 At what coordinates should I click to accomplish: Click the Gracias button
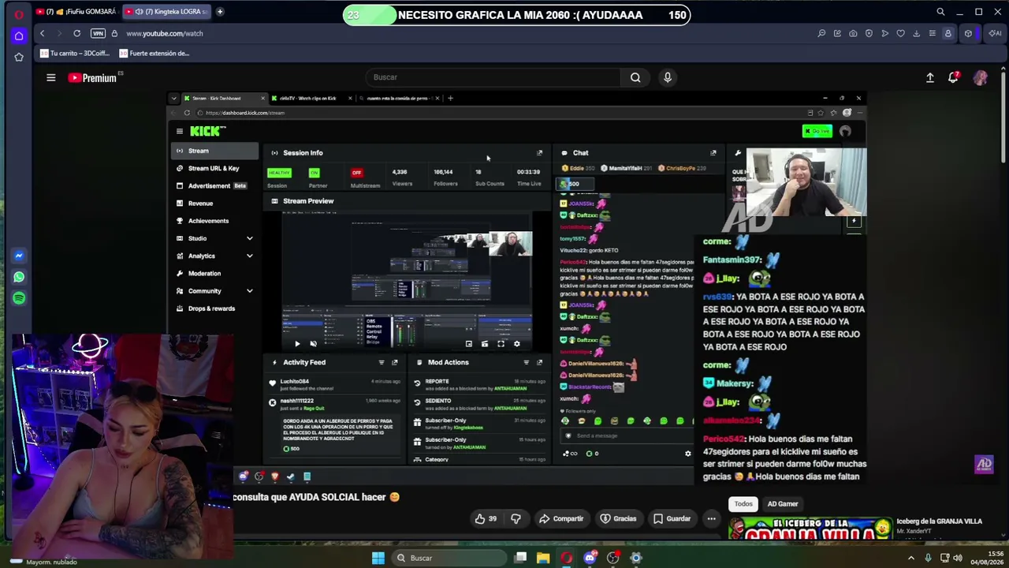(618, 518)
